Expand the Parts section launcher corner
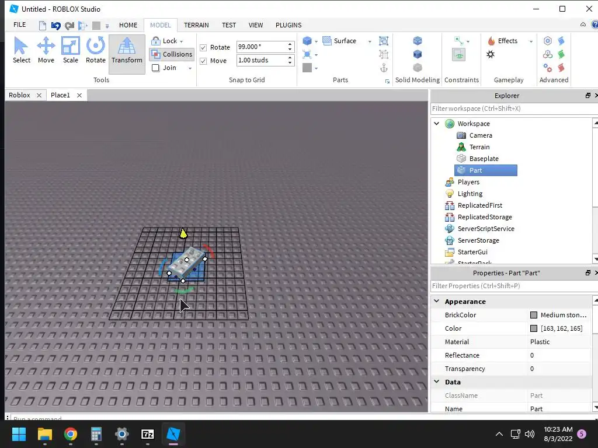The image size is (598, 448). coord(388,81)
